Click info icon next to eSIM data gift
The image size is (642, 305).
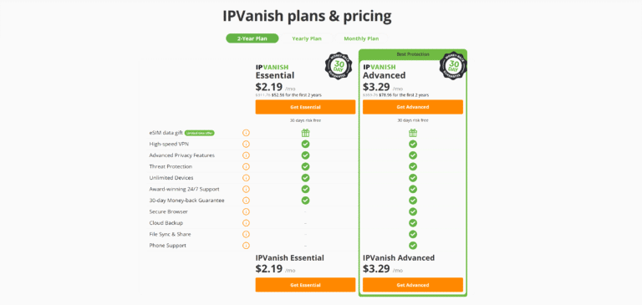(246, 133)
